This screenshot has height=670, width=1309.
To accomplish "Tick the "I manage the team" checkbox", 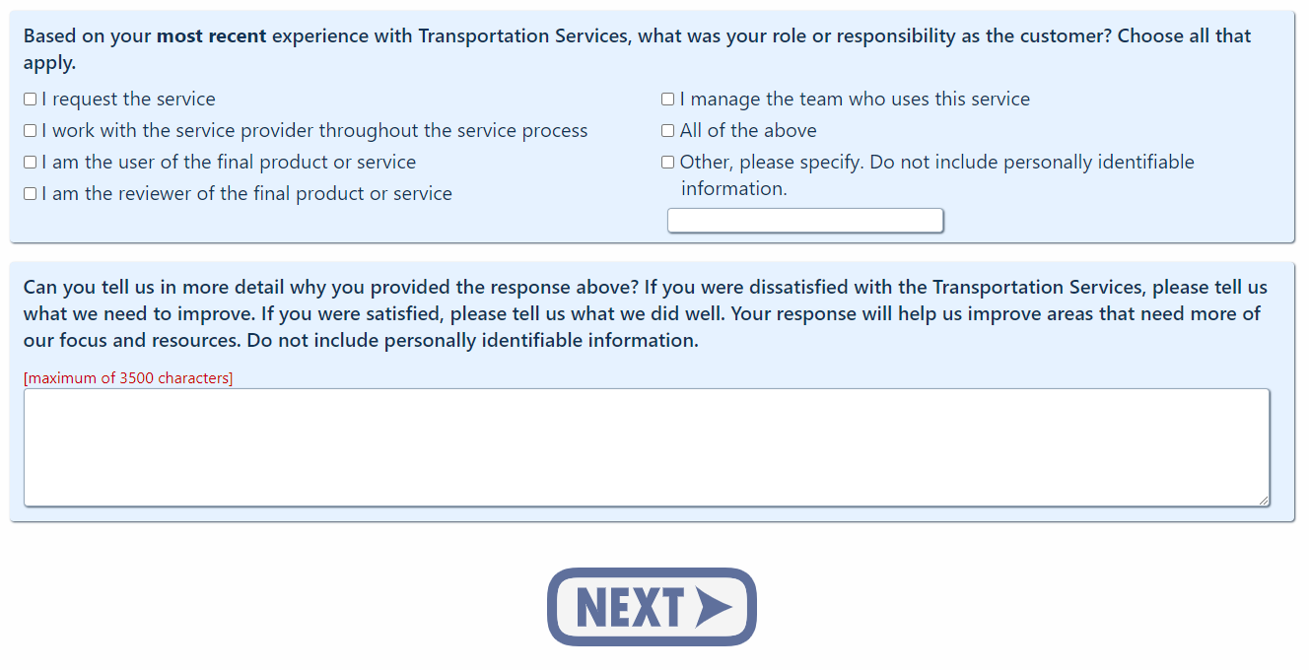I will pyautogui.click(x=668, y=100).
